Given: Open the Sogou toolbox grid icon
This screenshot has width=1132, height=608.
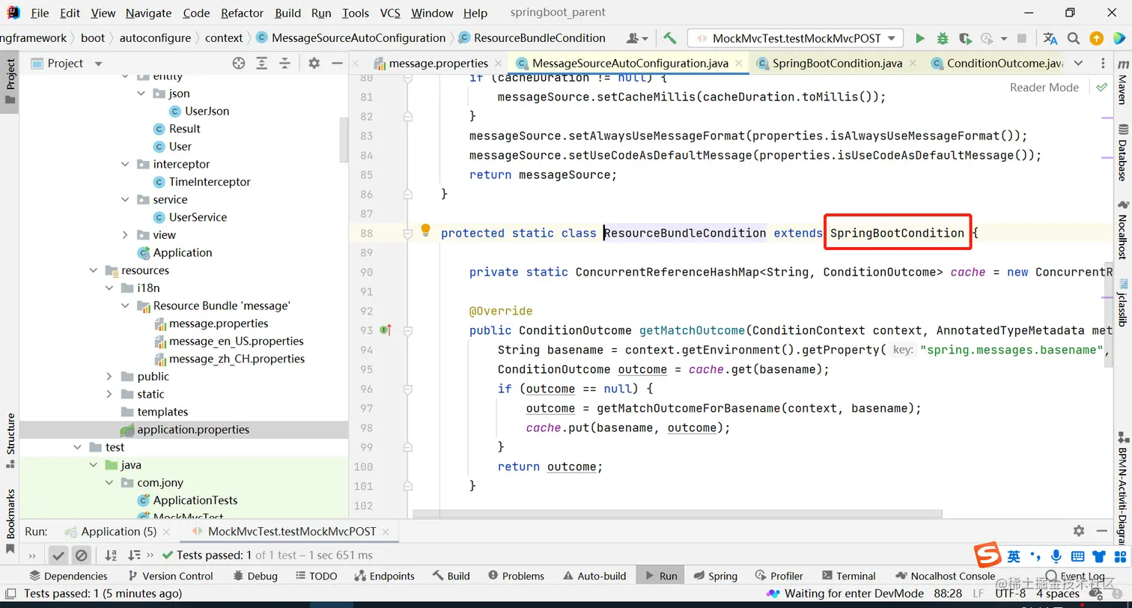Looking at the screenshot, I should (1121, 556).
